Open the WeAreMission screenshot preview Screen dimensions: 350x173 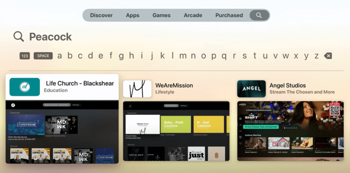click(x=176, y=131)
